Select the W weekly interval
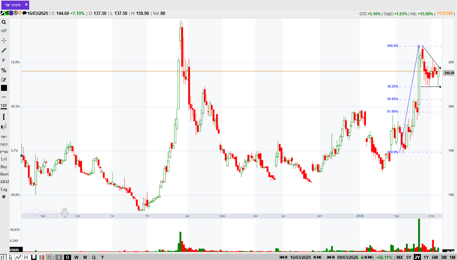Screen dimensions: 457x260 (76, 257)
